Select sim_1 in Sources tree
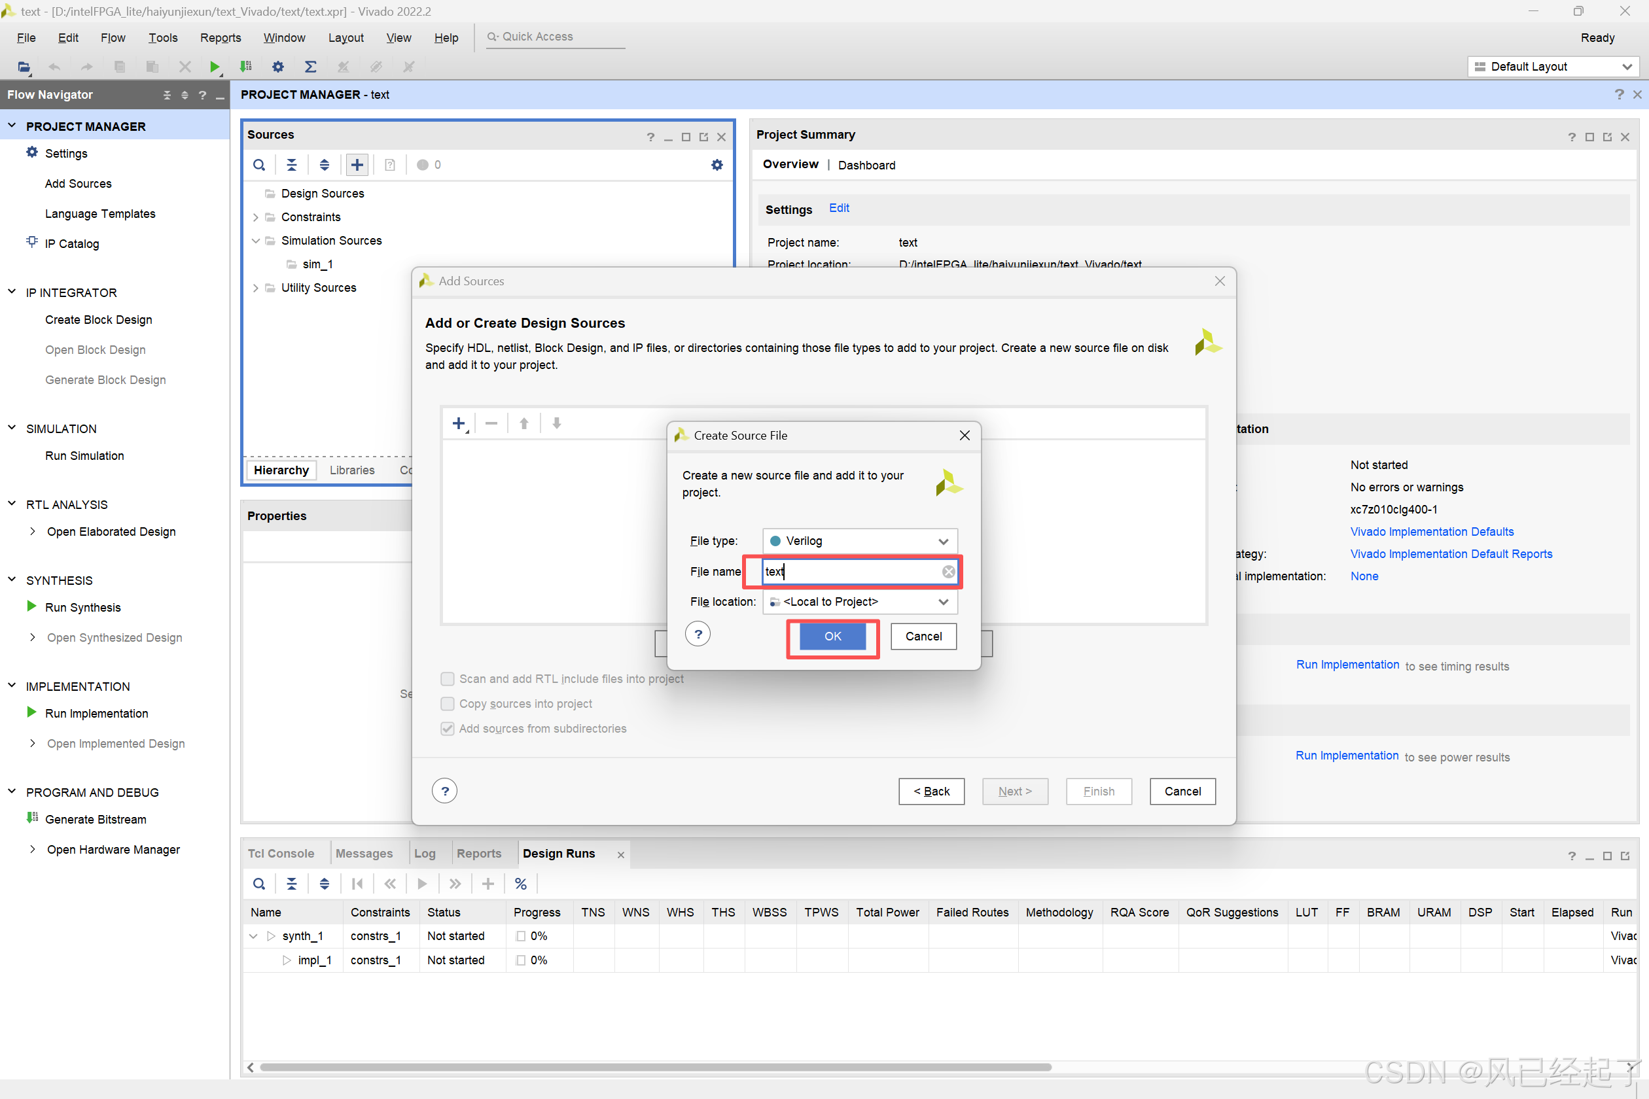Image resolution: width=1649 pixels, height=1099 pixels. point(317,264)
